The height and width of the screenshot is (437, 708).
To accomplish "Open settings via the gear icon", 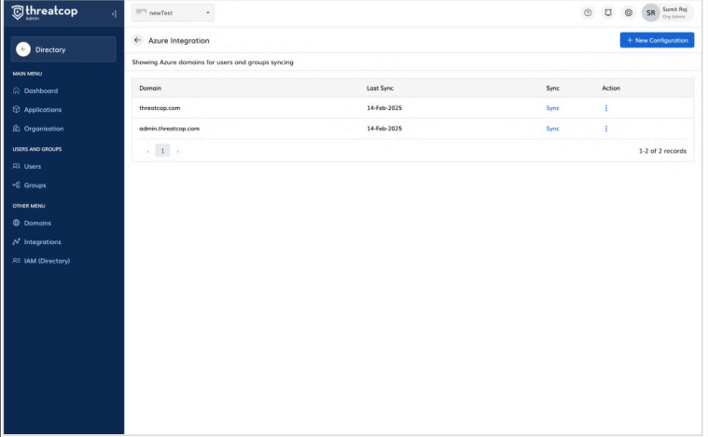I will pyautogui.click(x=629, y=13).
